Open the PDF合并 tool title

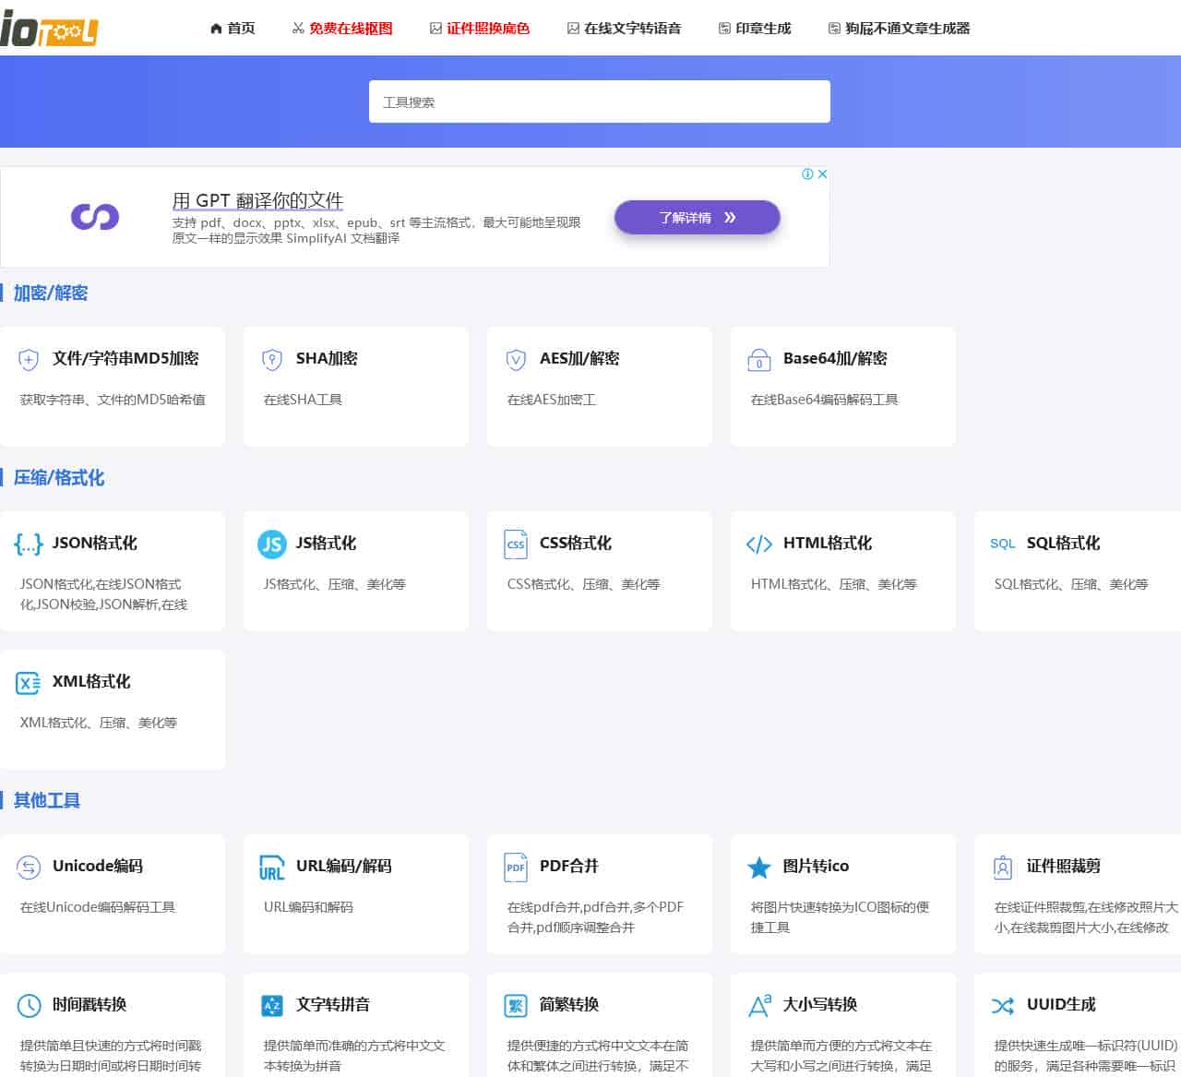coord(569,867)
